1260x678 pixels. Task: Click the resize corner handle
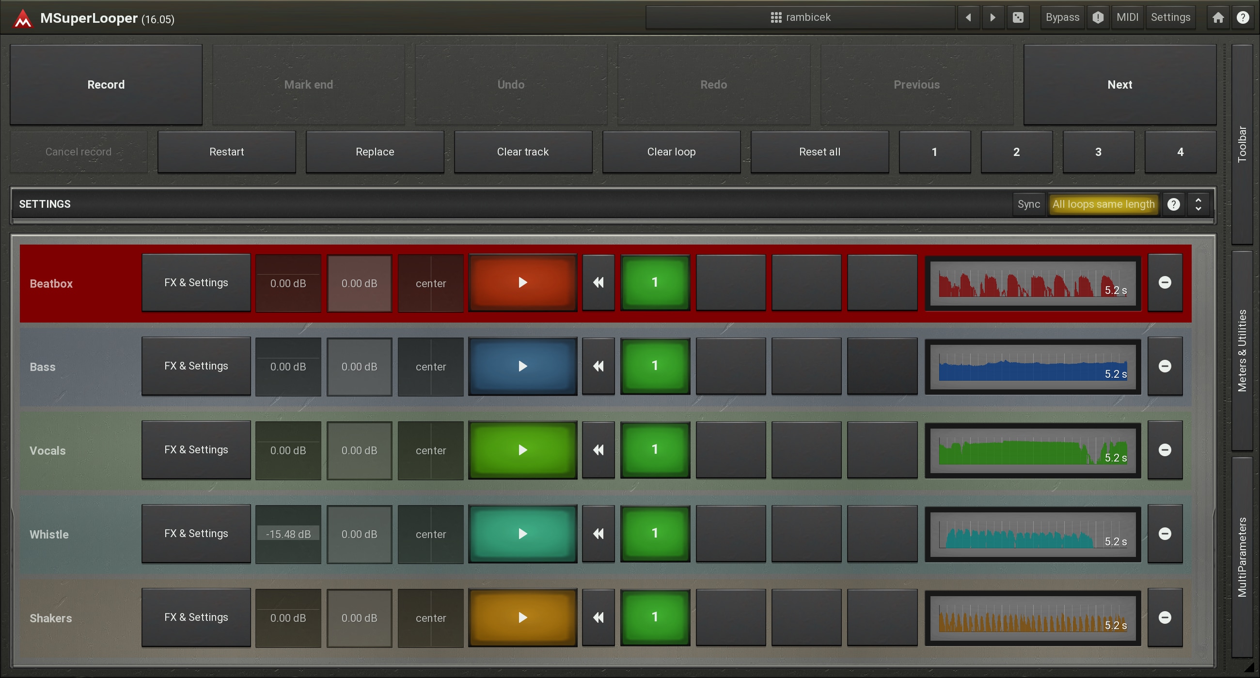1249,667
